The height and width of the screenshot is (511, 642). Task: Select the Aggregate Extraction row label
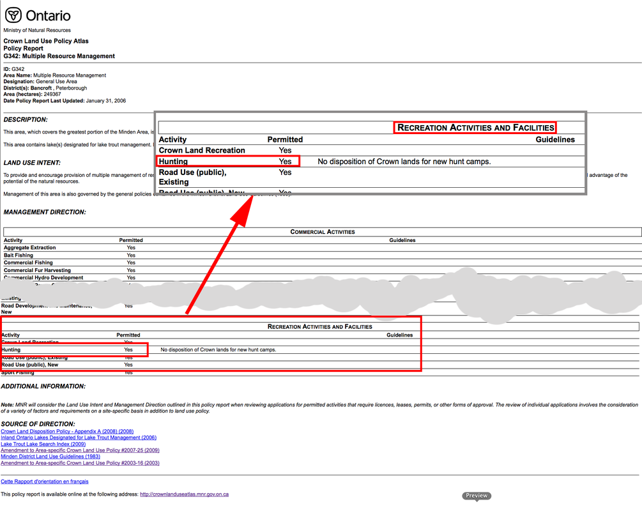[x=30, y=248]
